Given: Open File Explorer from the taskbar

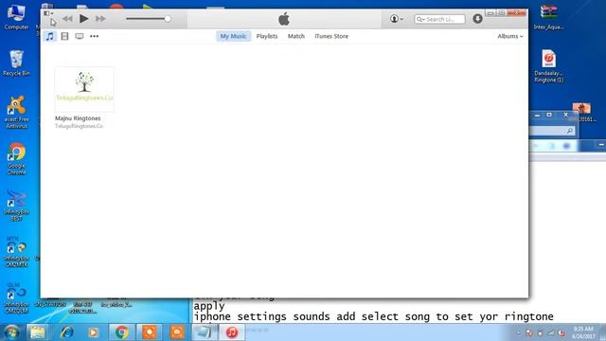Looking at the screenshot, I should click(x=38, y=332).
